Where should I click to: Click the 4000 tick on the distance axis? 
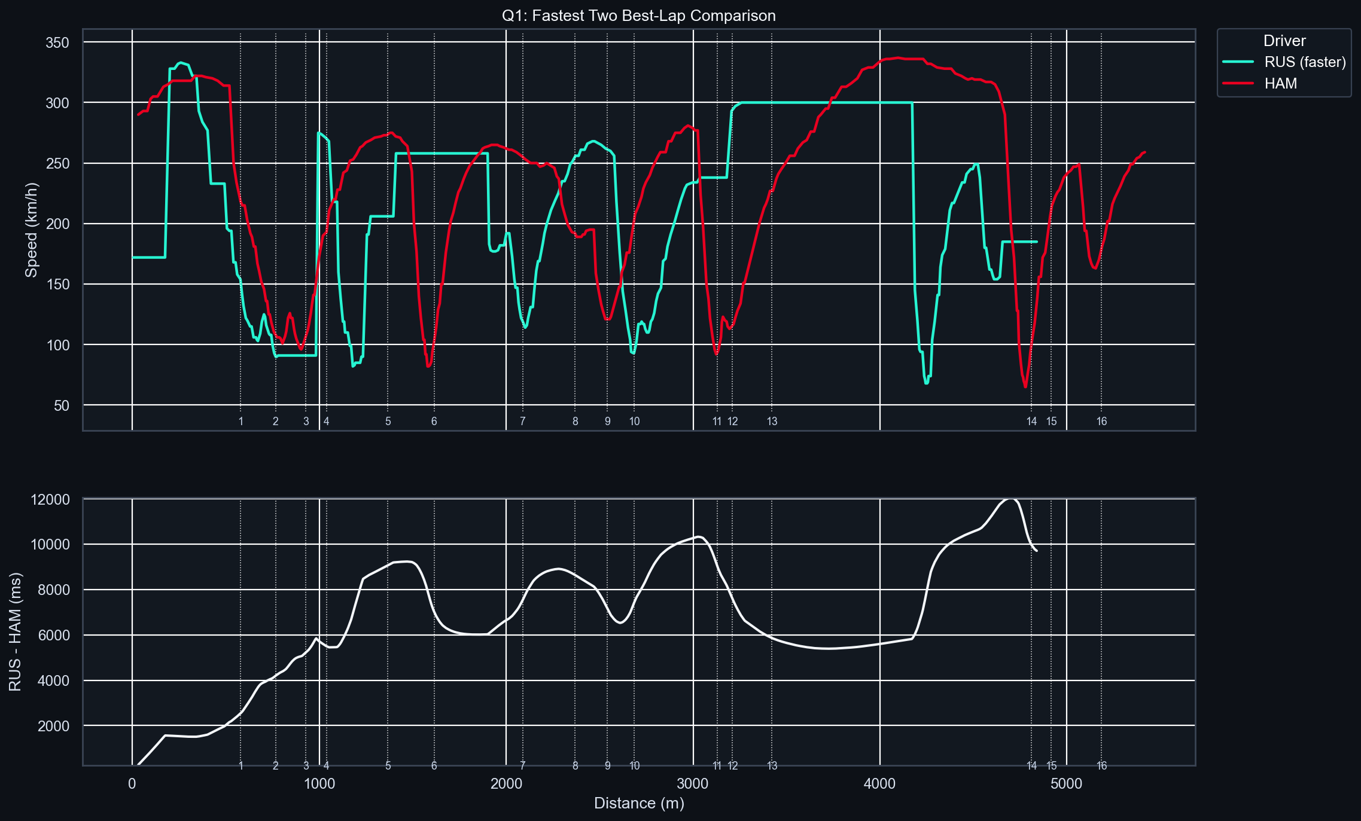pyautogui.click(x=880, y=784)
